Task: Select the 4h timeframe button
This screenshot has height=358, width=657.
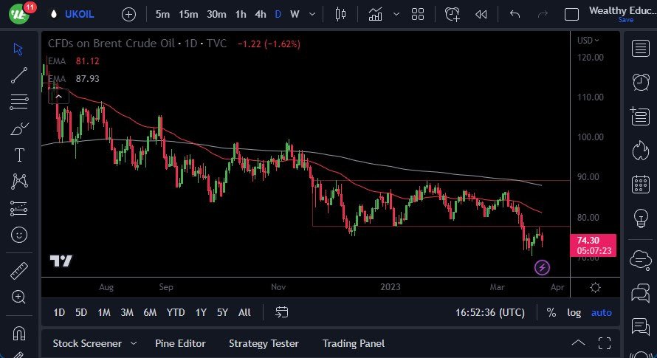Action: pyautogui.click(x=260, y=14)
